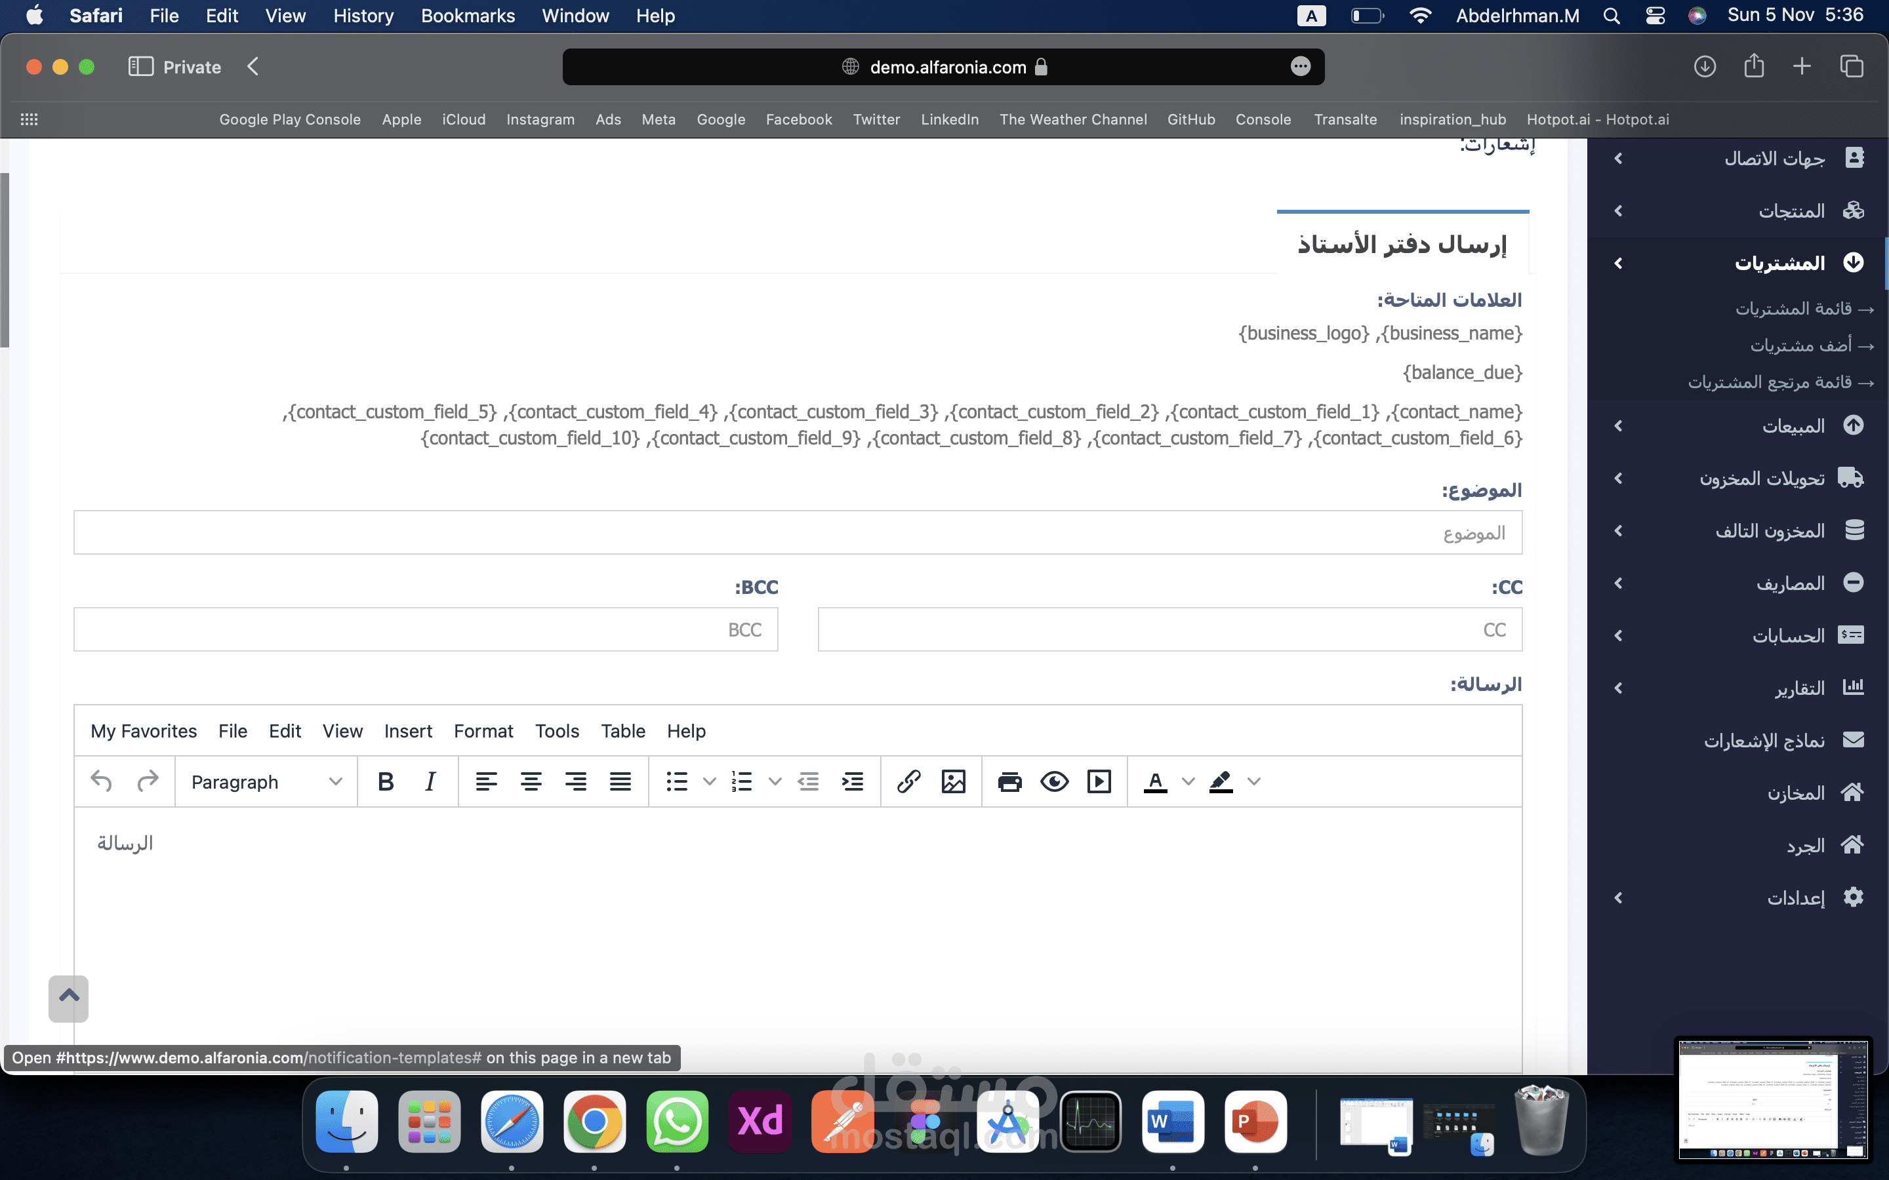The height and width of the screenshot is (1180, 1889).
Task: Click the scroll-to-top arrow button
Action: coord(69,997)
